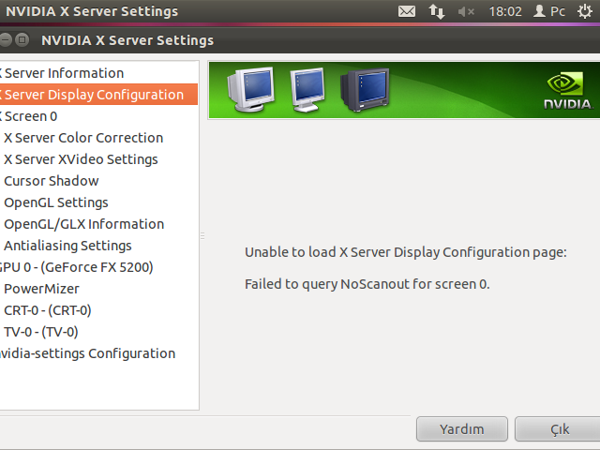The image size is (600, 450).
Task: Click the clock showing 18:02
Action: click(505, 11)
